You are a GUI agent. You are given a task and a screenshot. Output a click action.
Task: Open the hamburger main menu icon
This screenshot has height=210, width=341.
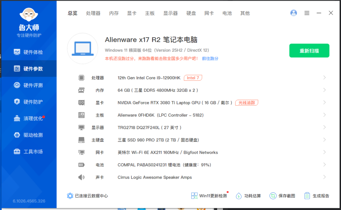(307, 13)
